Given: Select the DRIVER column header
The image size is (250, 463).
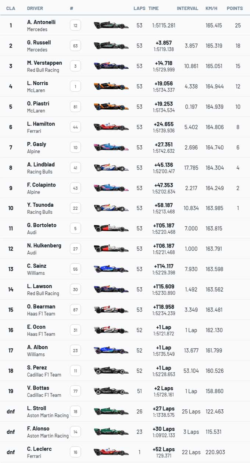Looking at the screenshot, I should point(35,8).
